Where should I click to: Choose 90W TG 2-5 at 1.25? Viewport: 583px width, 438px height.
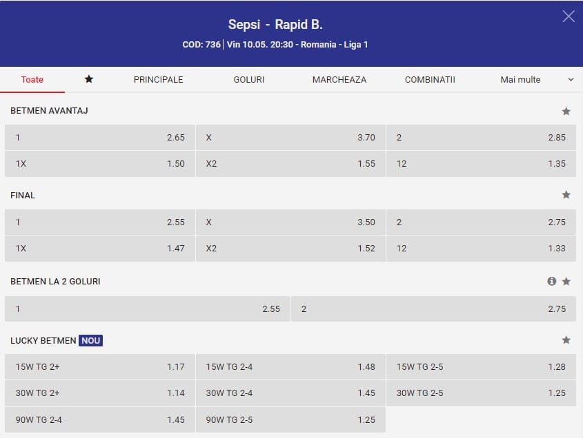click(x=290, y=420)
